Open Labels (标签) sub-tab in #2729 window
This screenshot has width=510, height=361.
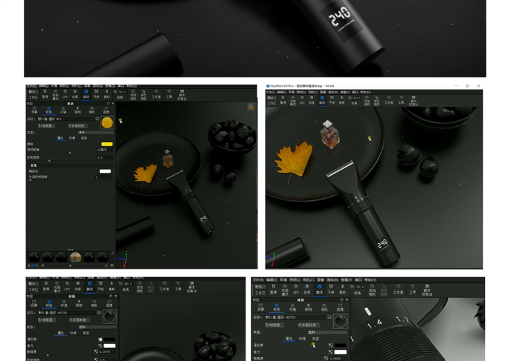pos(316,339)
